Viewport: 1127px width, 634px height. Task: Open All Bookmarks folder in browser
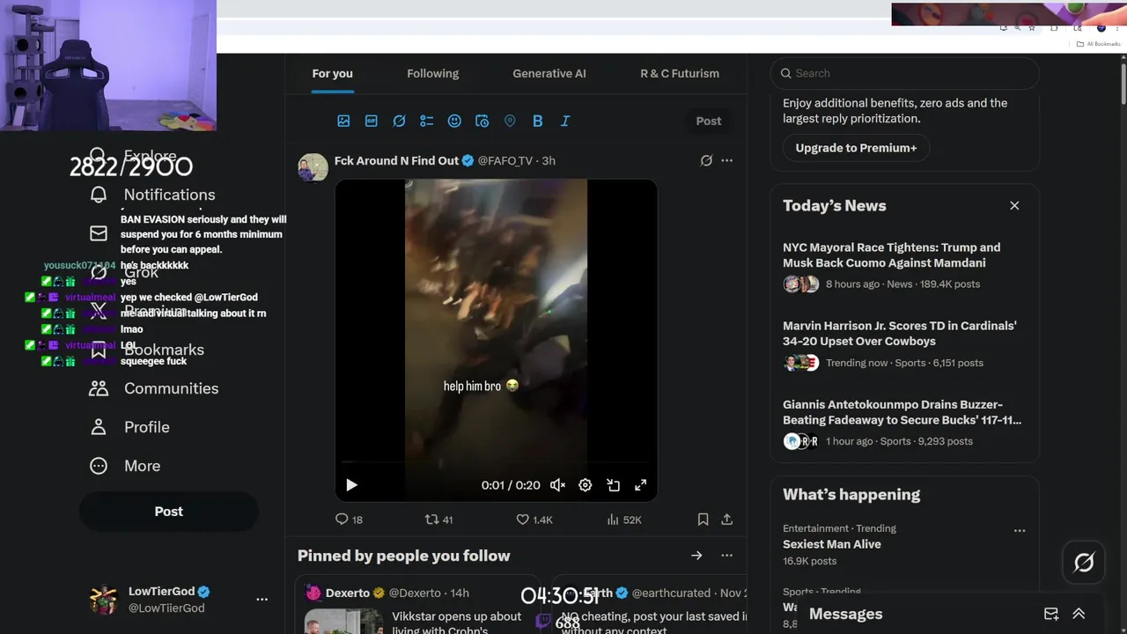(1098, 43)
